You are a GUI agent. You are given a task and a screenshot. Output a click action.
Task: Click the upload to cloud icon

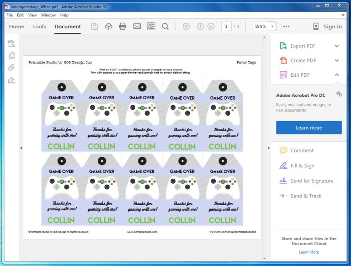point(108,27)
